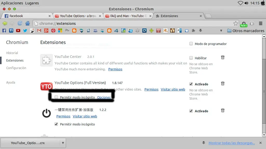Open the Google+ bookmark icon

click(x=46, y=31)
